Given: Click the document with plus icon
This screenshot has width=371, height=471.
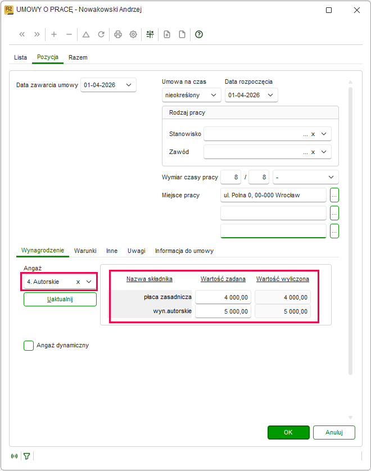Looking at the screenshot, I should pos(167,34).
